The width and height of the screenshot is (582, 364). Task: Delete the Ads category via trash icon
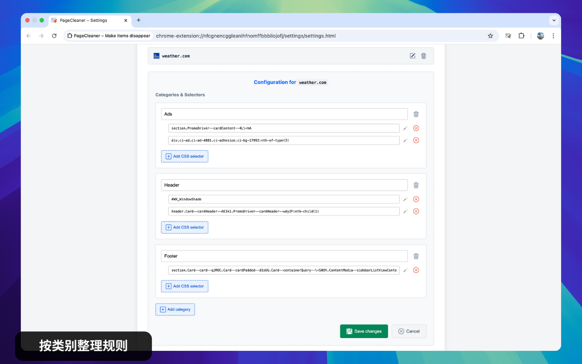coord(416,114)
